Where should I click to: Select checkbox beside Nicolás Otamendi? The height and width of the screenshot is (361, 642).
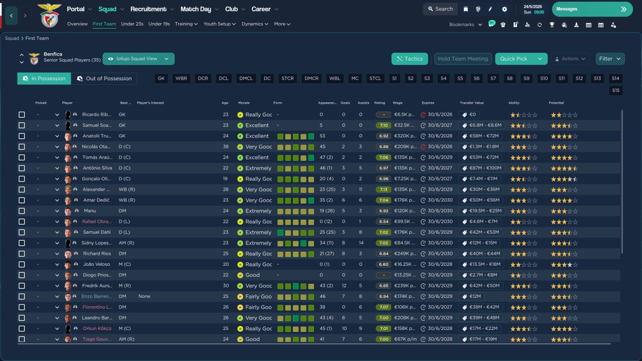coord(22,147)
